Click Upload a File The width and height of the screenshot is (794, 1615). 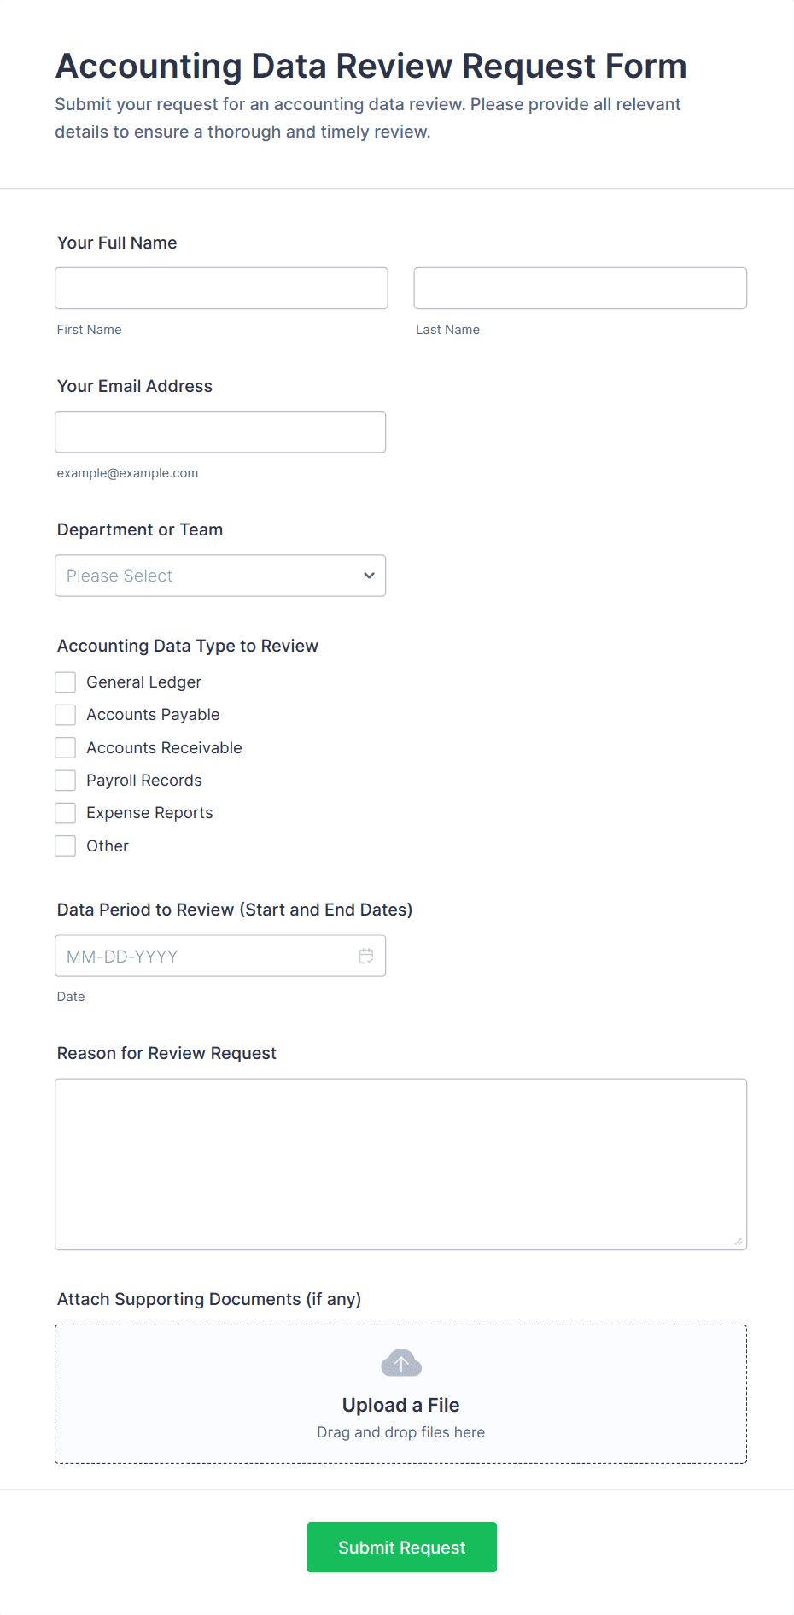(x=400, y=1404)
